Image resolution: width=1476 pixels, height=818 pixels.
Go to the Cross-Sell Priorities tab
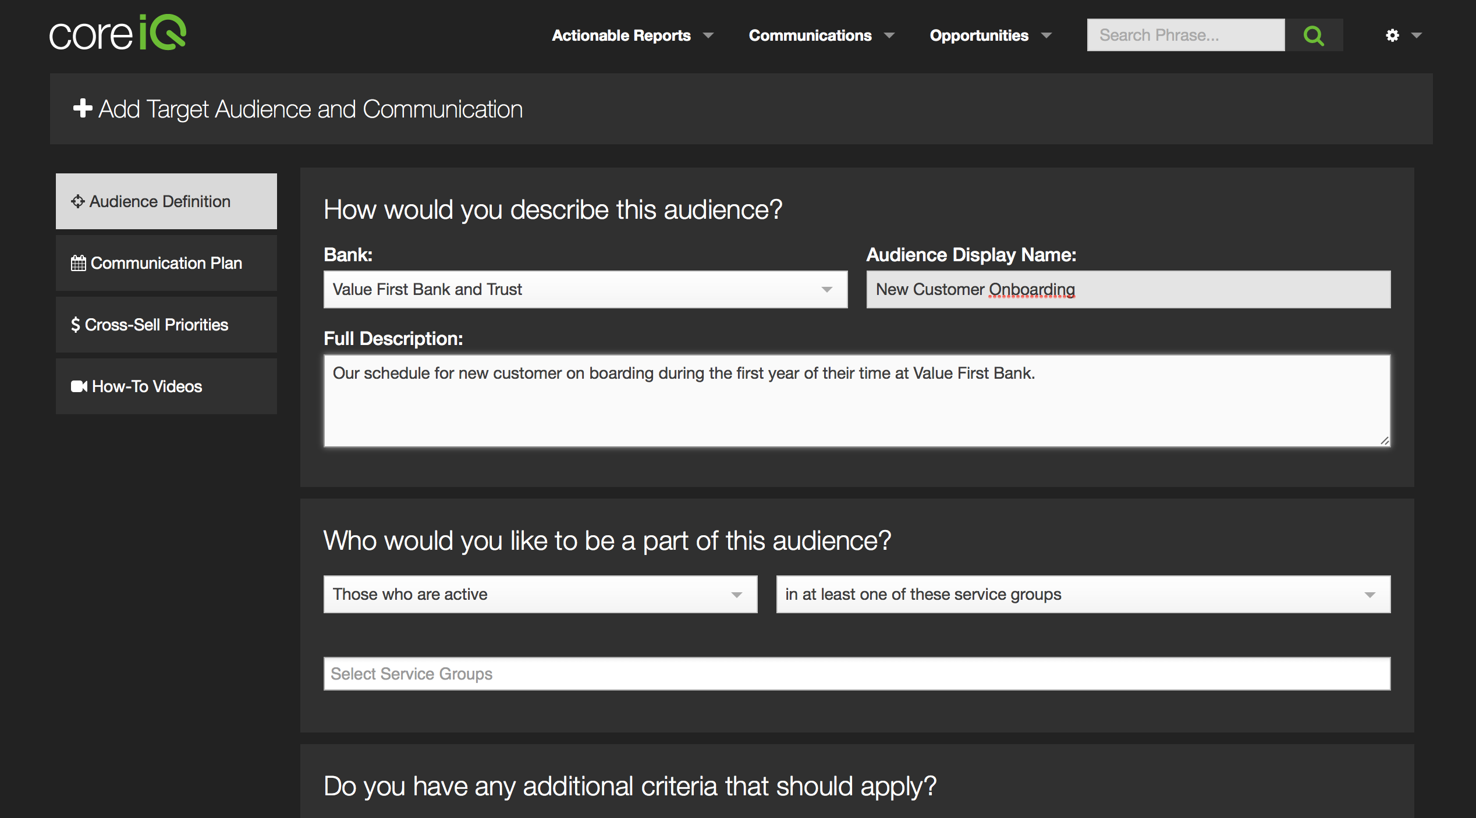point(166,325)
